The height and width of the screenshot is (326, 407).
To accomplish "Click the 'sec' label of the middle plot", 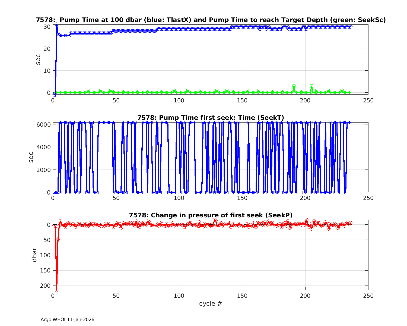I will (31, 157).
